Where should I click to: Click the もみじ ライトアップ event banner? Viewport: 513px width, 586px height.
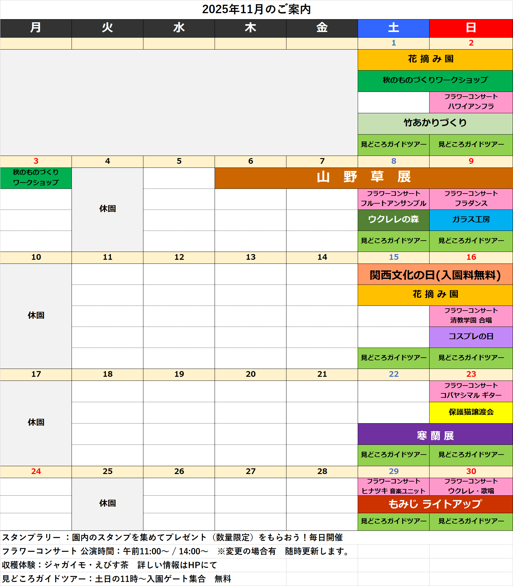coord(435,504)
